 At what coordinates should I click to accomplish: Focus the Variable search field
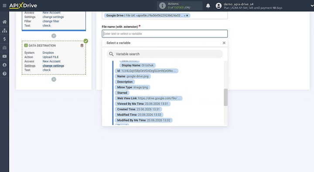tap(164, 54)
